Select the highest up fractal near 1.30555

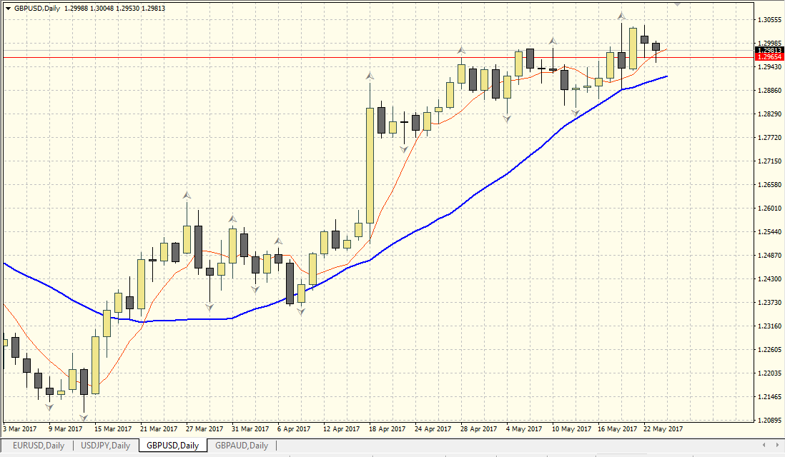[x=621, y=16]
